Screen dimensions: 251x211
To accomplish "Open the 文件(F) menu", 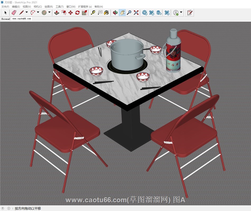I will 5,7.
